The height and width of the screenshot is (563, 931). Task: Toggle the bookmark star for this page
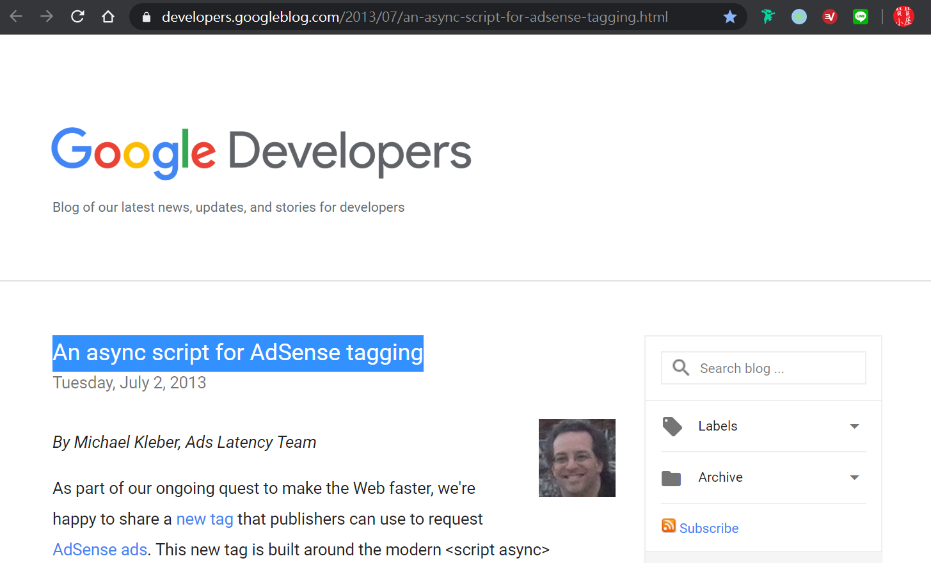click(x=730, y=17)
